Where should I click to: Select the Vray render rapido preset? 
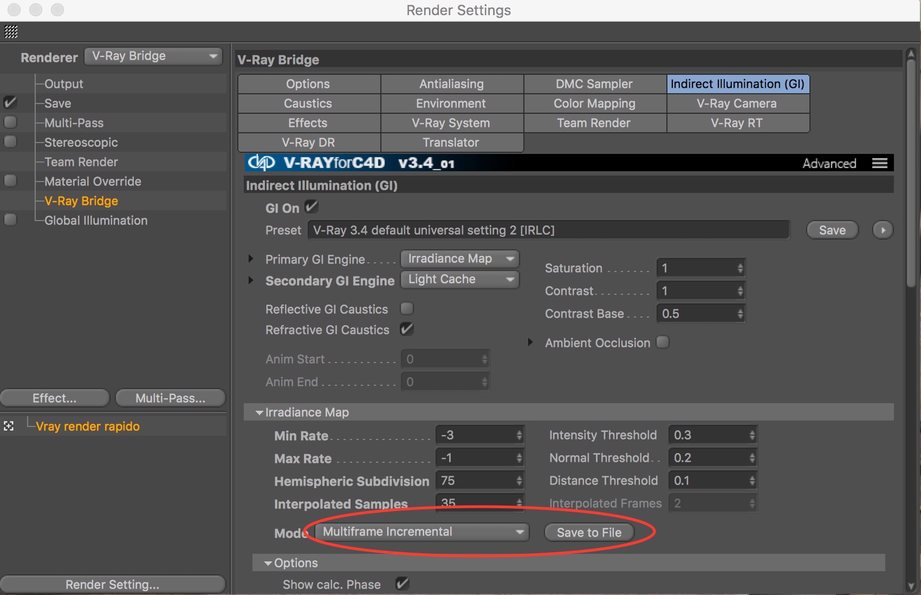pos(88,426)
